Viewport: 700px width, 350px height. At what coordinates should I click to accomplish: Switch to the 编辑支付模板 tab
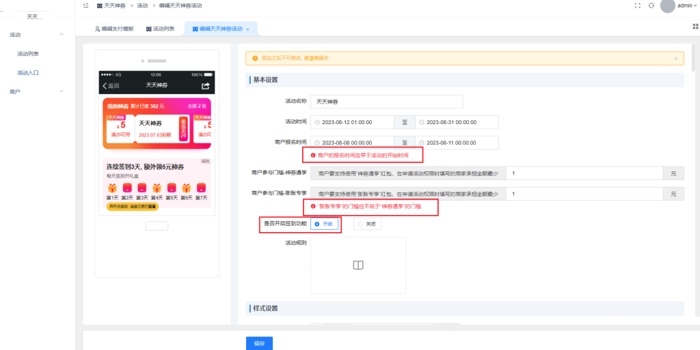pyautogui.click(x=114, y=29)
